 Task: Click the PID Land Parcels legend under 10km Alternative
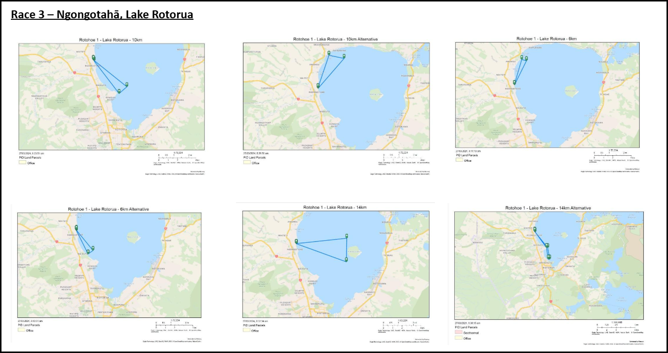pos(254,157)
